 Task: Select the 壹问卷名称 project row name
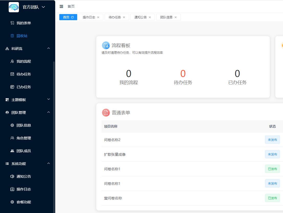(113, 198)
